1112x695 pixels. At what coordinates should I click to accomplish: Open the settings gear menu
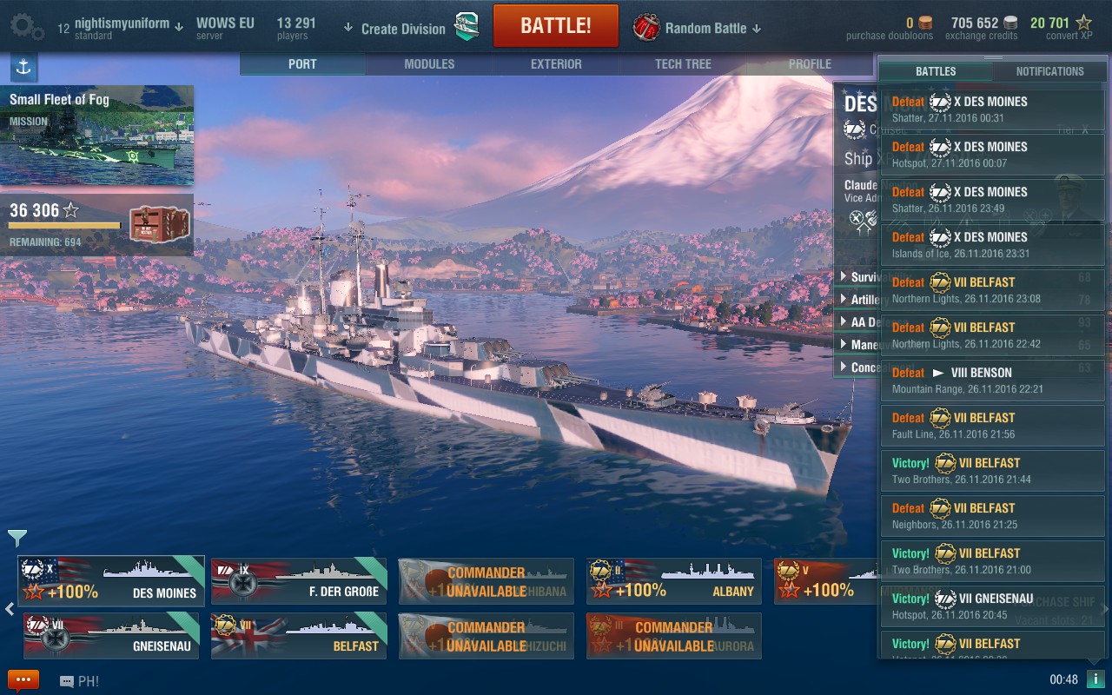coord(26,26)
